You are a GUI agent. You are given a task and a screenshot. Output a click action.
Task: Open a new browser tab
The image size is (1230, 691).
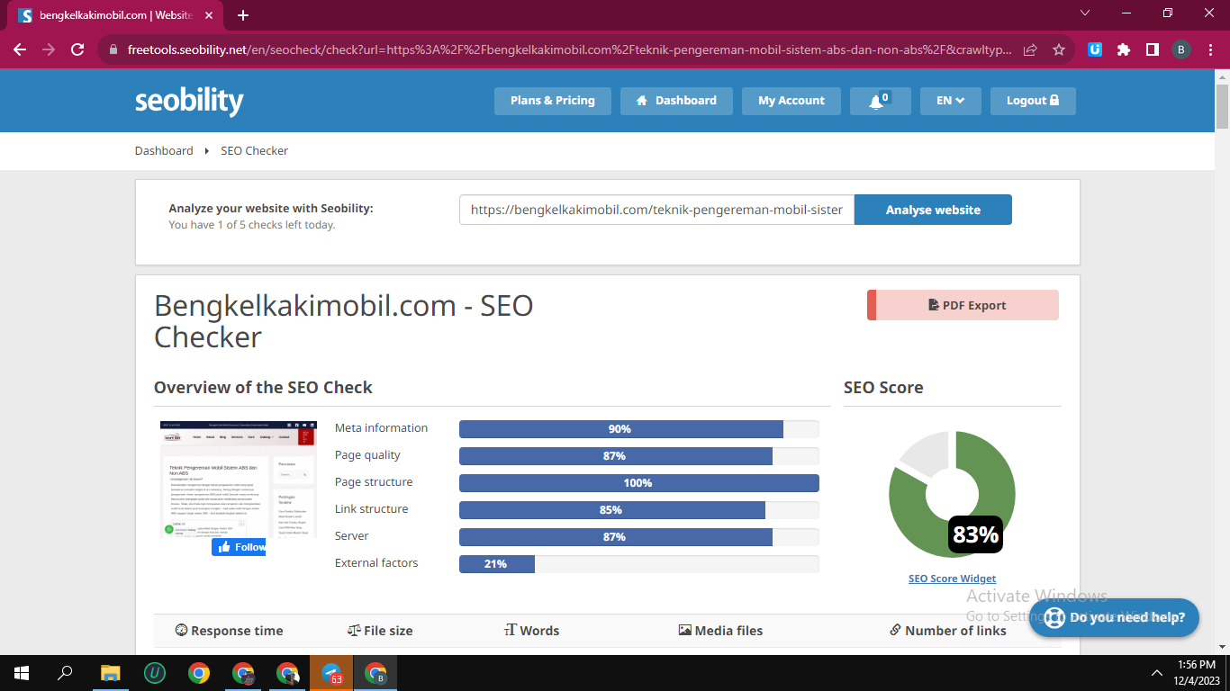tap(243, 15)
